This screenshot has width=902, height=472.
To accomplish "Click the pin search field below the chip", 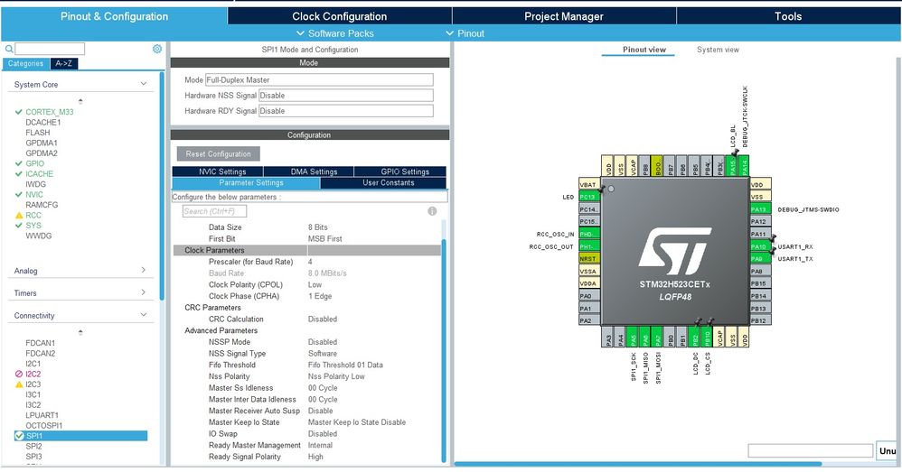I will coord(810,450).
